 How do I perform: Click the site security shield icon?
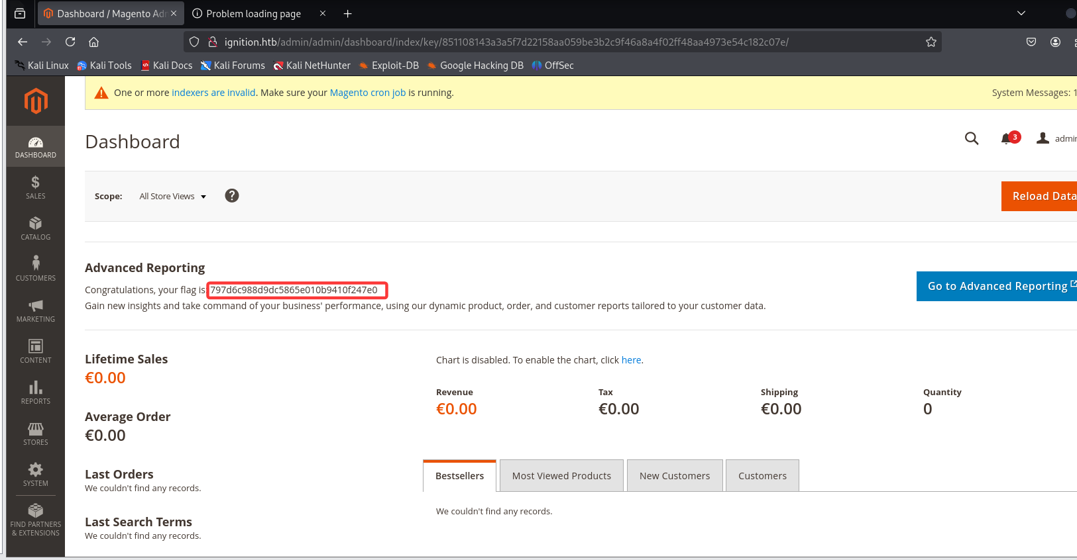point(194,42)
